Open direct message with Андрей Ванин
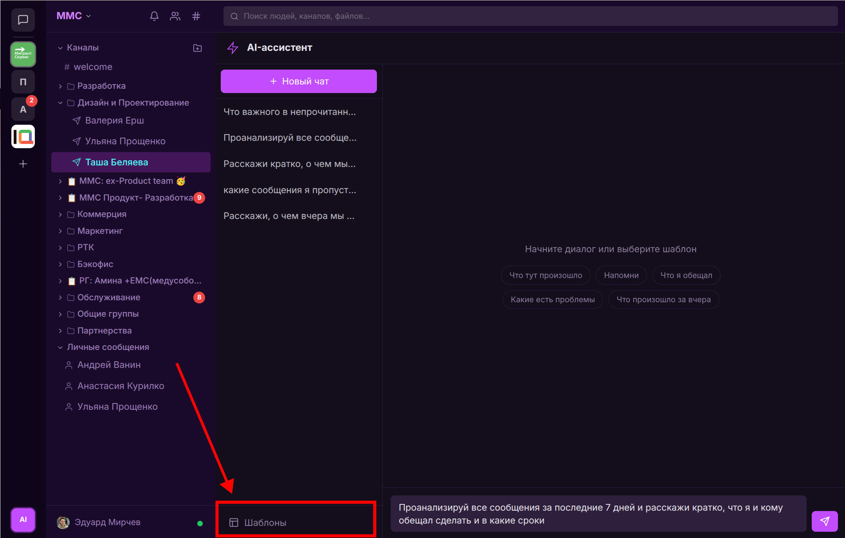The width and height of the screenshot is (845, 538). click(109, 365)
